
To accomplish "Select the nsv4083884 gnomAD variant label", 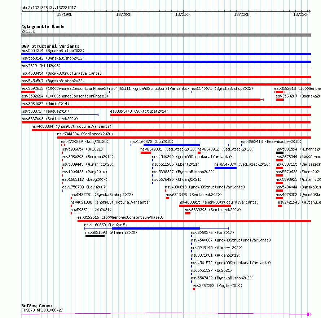I will (x=71, y=126).
